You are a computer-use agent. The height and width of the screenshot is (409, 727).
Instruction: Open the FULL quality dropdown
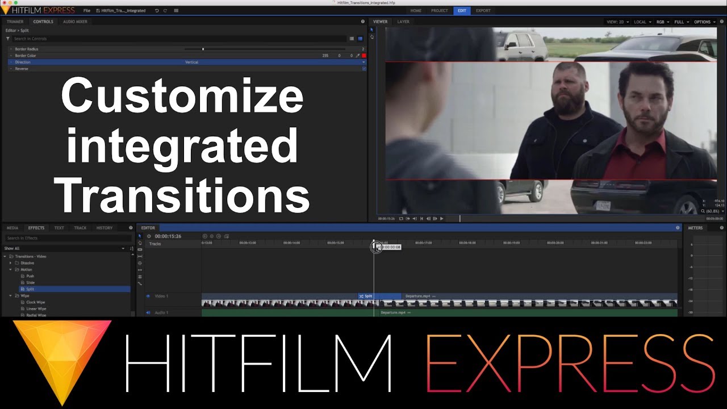tap(681, 22)
